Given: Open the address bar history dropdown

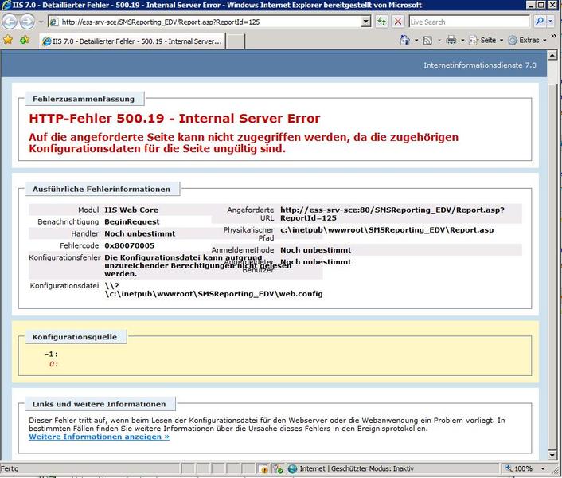Looking at the screenshot, I should (365, 22).
